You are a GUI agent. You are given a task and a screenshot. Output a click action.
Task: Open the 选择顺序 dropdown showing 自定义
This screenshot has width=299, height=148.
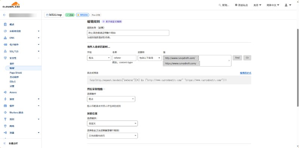112,123
